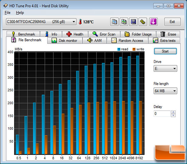
Task: Copy info to clipboard toolbar icon
Action: 114,22
